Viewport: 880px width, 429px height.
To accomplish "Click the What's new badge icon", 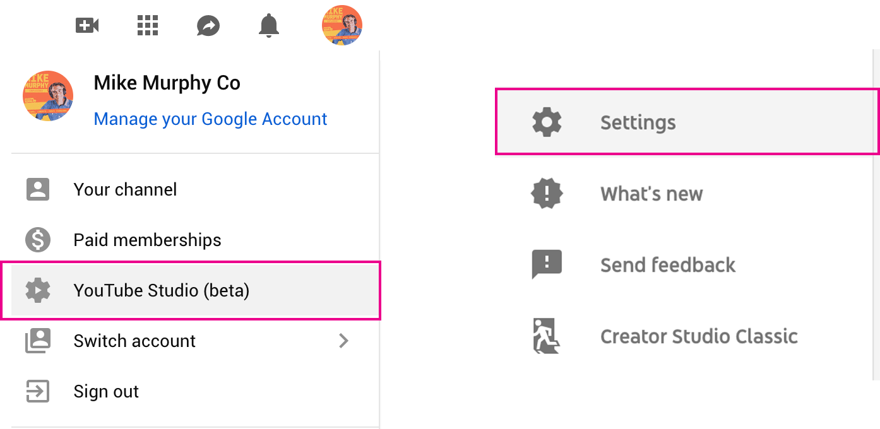I will [547, 193].
